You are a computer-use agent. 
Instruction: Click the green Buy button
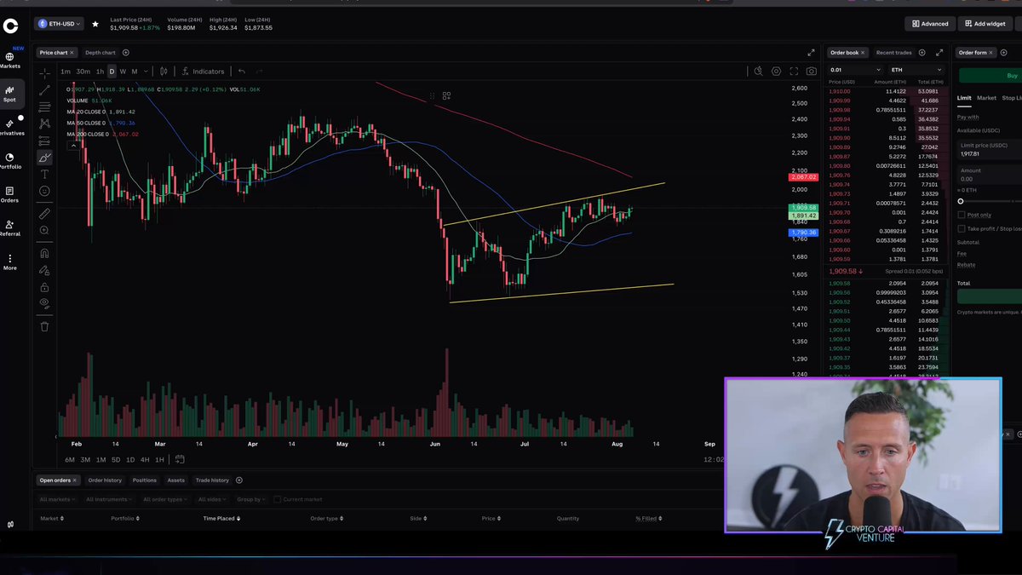click(x=990, y=76)
